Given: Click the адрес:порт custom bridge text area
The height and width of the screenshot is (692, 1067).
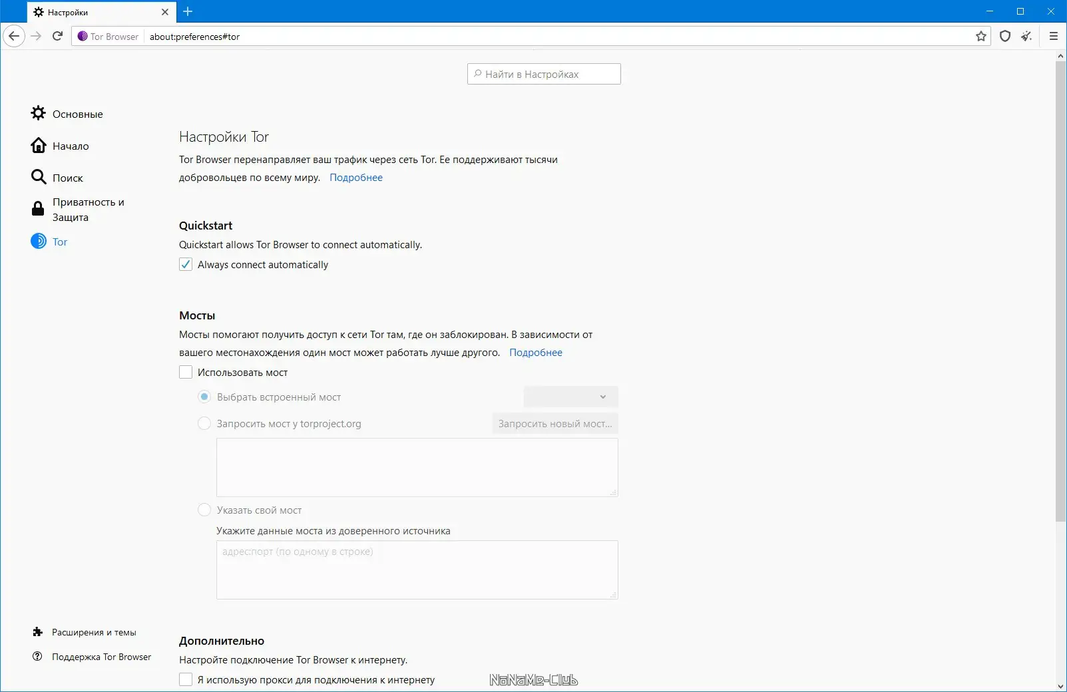Looking at the screenshot, I should 417,570.
